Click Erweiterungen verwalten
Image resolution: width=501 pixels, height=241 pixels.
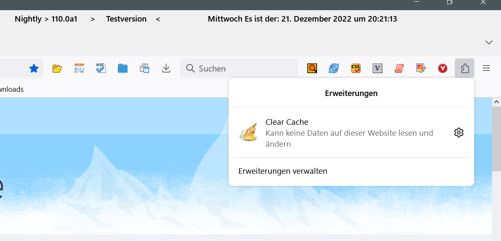click(283, 171)
